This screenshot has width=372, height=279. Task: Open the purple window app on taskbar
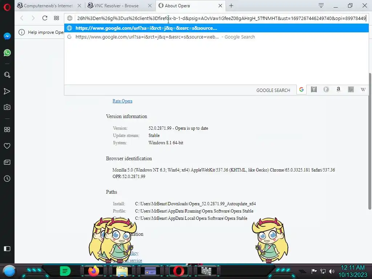[150, 271]
